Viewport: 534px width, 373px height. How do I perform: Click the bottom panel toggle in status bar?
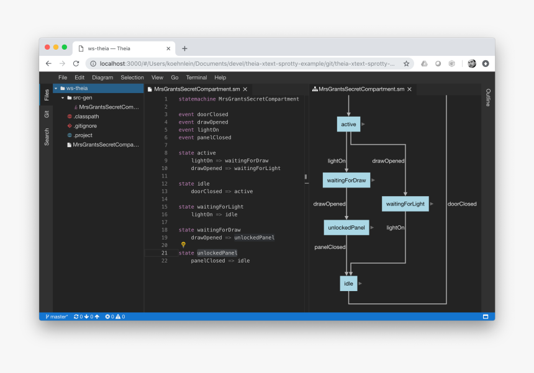[486, 317]
